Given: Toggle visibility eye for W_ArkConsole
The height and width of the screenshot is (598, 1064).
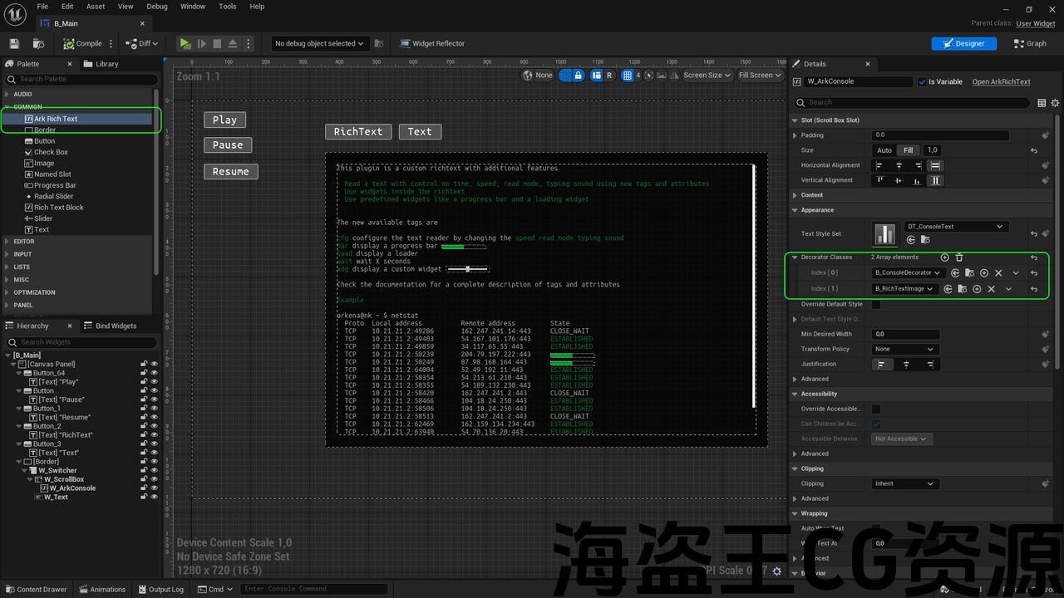Looking at the screenshot, I should (154, 488).
